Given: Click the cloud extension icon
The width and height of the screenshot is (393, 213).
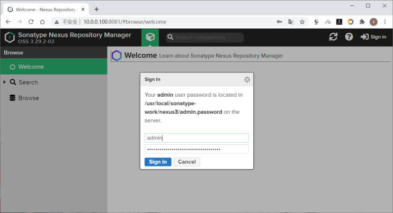Looking at the screenshot, I should coord(328,22).
